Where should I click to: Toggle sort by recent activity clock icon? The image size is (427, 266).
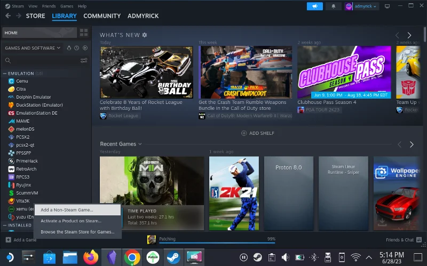coord(77,48)
